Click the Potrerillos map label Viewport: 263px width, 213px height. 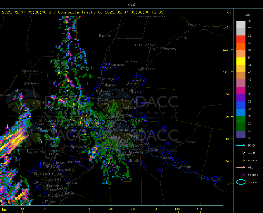pos(53,120)
